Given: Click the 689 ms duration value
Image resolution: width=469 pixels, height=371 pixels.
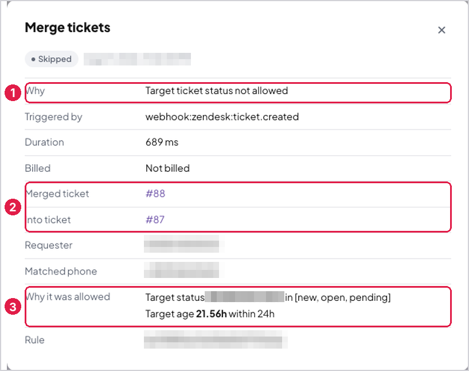Looking at the screenshot, I should (x=162, y=142).
